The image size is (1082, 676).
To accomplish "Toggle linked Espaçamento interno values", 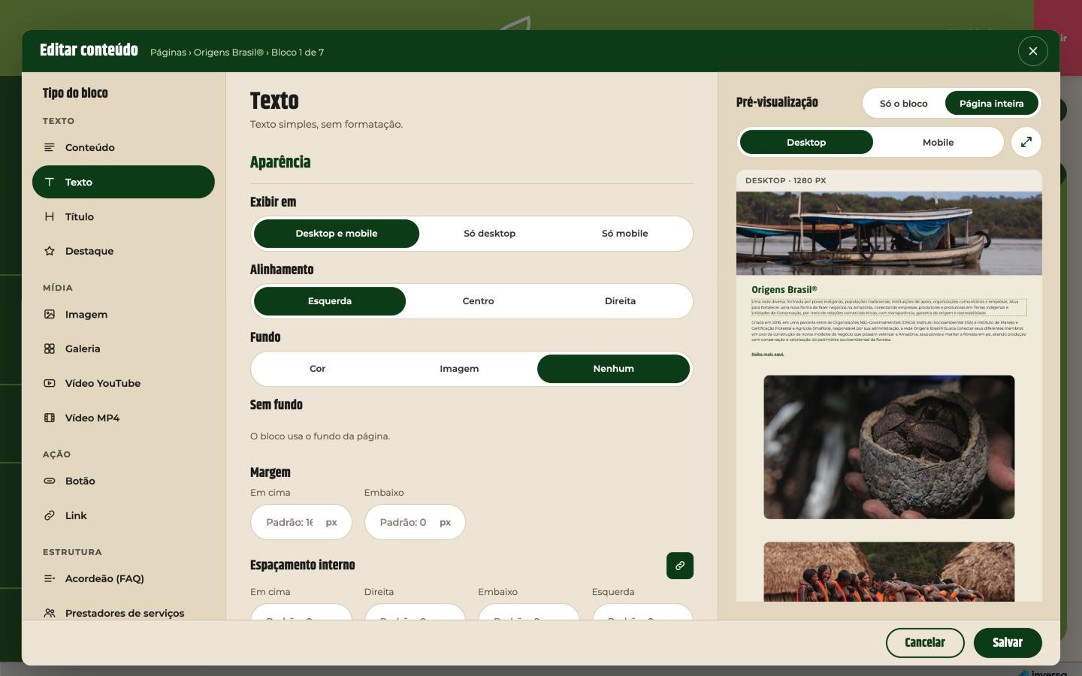I will click(680, 566).
